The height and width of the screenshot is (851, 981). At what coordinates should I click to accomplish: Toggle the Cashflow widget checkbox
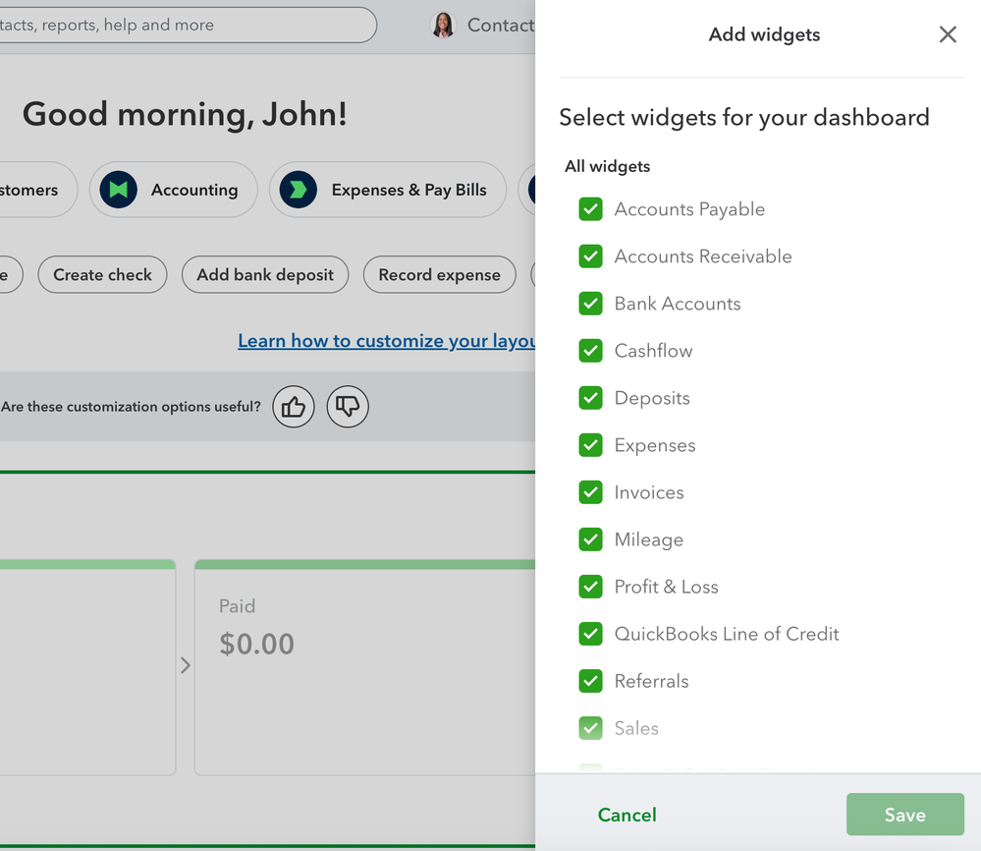click(590, 351)
